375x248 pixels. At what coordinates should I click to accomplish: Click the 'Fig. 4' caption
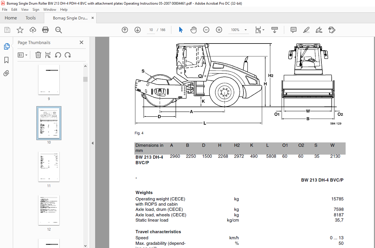point(139,133)
